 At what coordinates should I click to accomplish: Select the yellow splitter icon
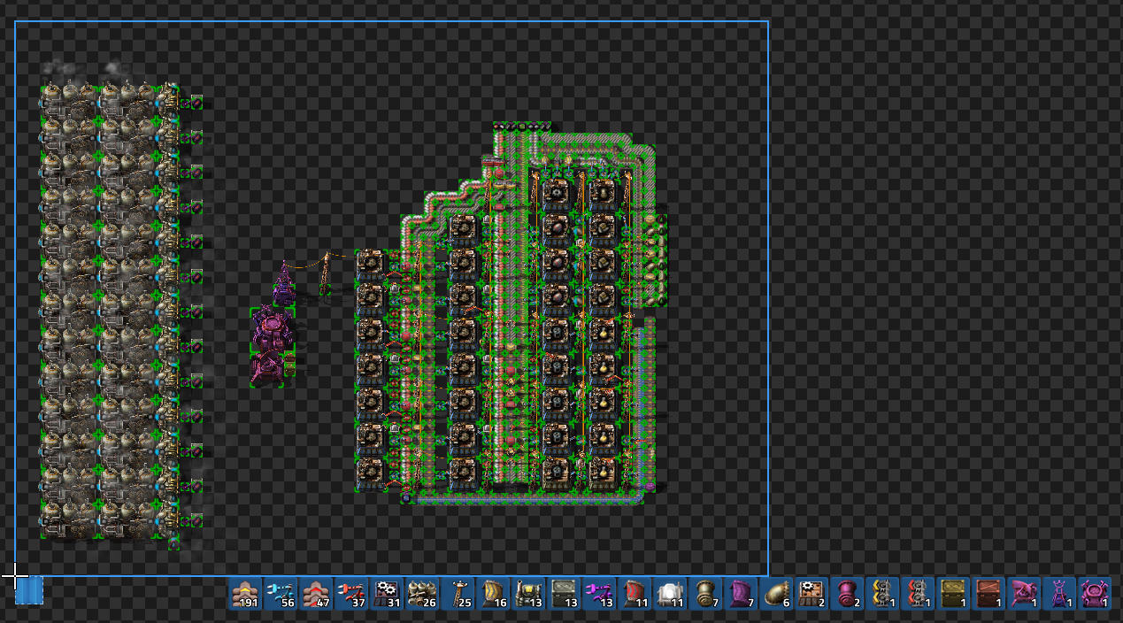click(x=881, y=593)
